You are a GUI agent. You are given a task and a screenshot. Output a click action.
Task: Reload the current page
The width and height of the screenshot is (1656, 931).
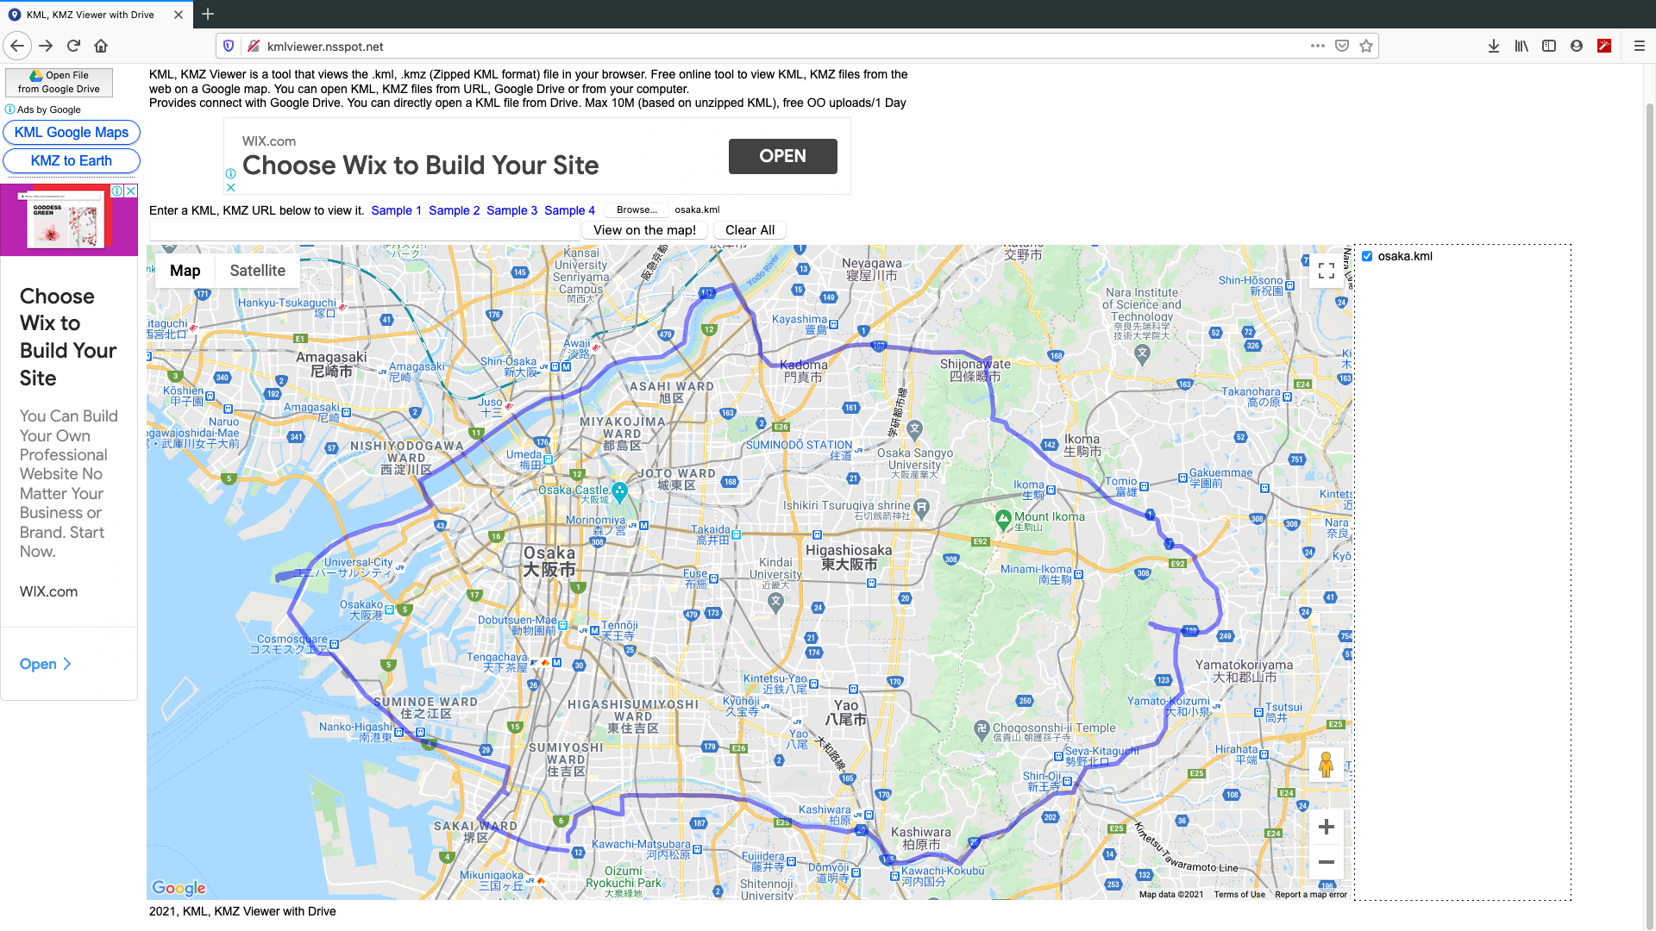pyautogui.click(x=73, y=46)
